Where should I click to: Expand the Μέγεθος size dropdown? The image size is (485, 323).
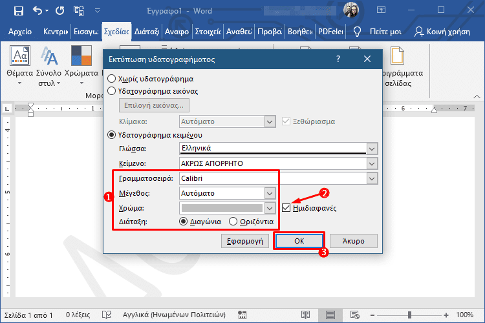pyautogui.click(x=270, y=193)
